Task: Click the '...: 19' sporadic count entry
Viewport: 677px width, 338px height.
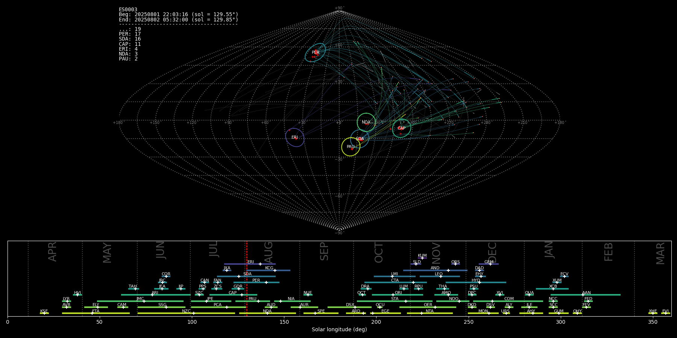Action: tap(130, 29)
